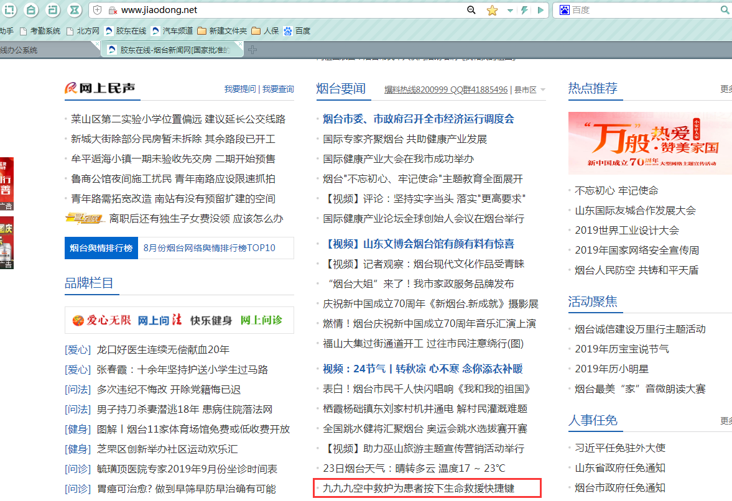The height and width of the screenshot is (501, 732).
Task: Open 芝罘区创新举办社区运动欢乐汇 item
Action: click(167, 449)
